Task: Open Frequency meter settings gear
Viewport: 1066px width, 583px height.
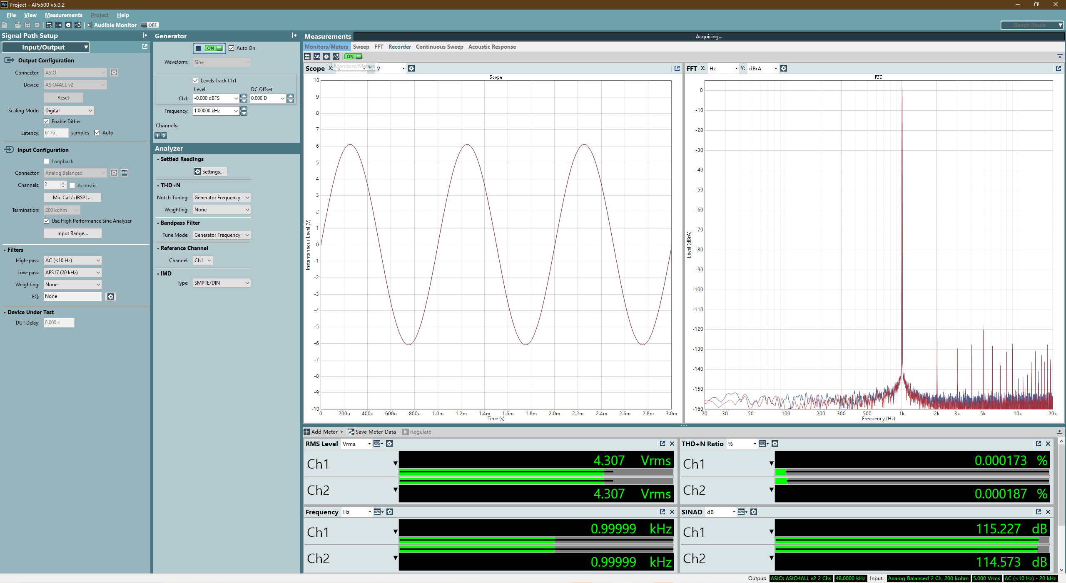Action: [x=390, y=512]
